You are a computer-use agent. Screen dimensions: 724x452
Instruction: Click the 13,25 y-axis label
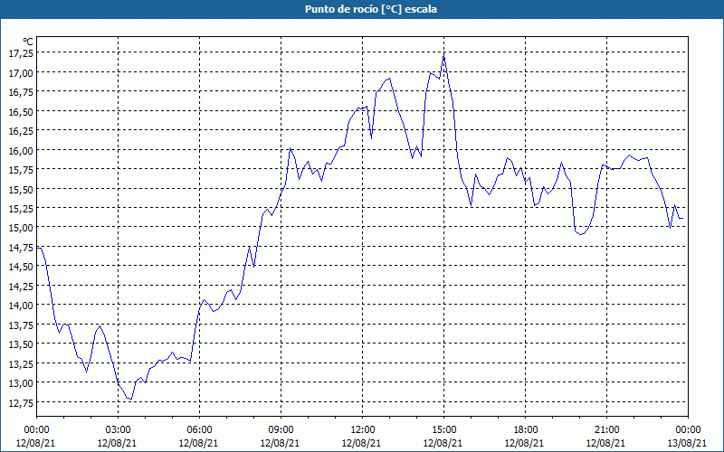(x=21, y=363)
